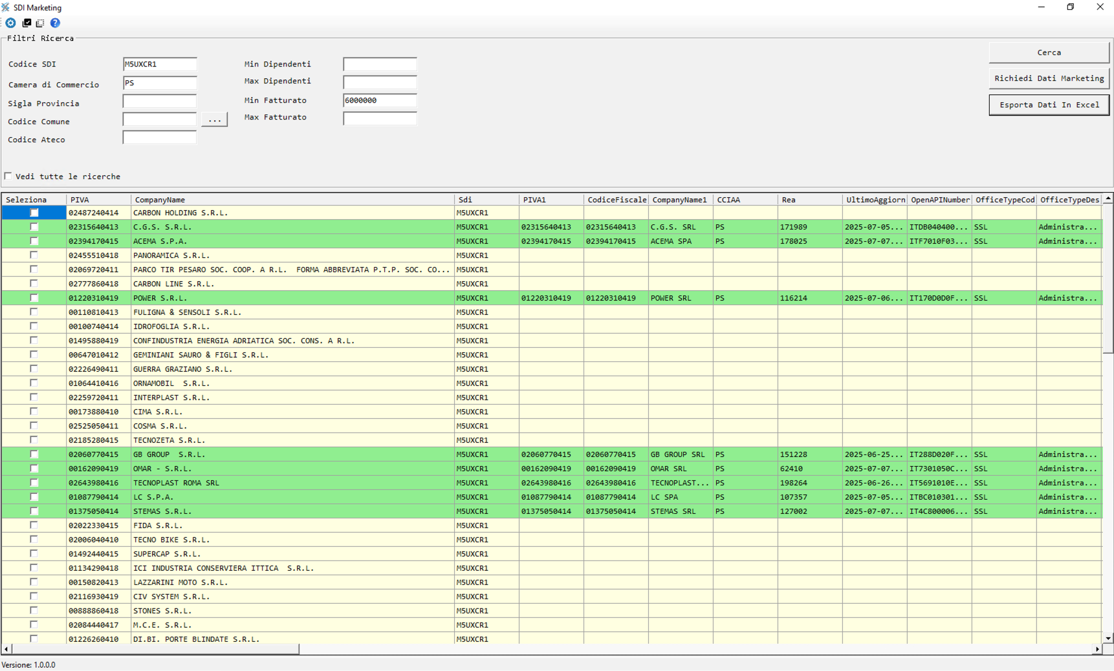Tick the checkbox for CARBON HOLDING S.R.L.
Image resolution: width=1114 pixels, height=671 pixels.
34,213
